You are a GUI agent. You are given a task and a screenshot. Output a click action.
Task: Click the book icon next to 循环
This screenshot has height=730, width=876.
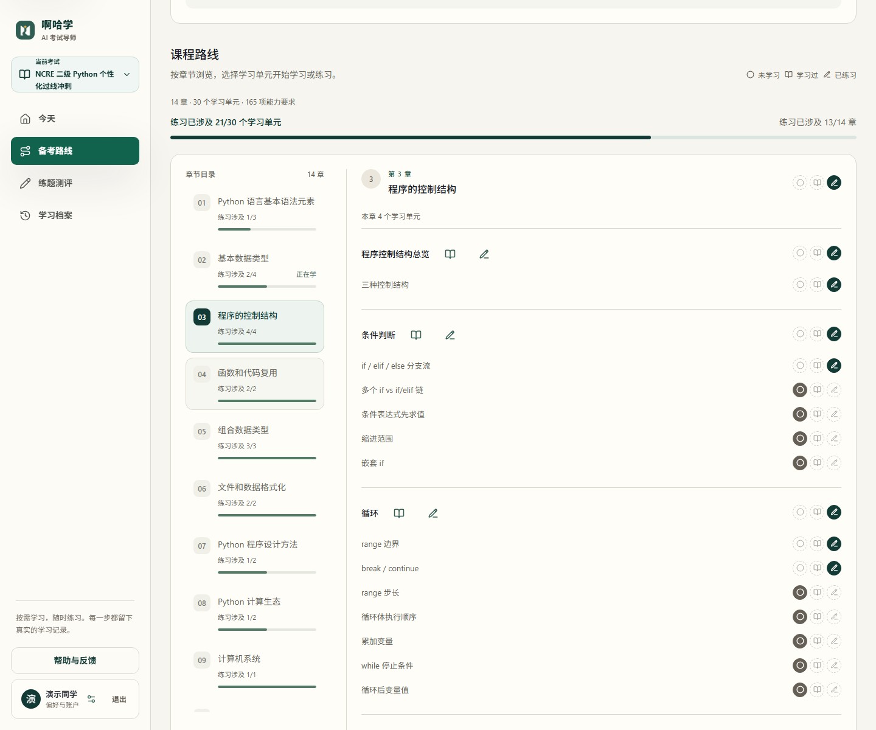point(399,513)
